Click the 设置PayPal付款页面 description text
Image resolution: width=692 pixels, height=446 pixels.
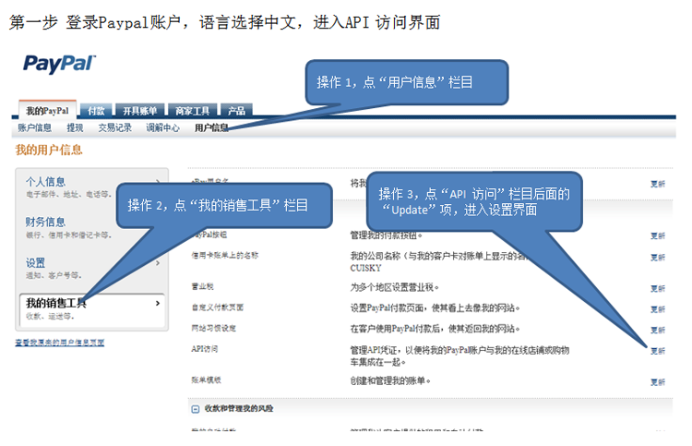click(x=435, y=307)
